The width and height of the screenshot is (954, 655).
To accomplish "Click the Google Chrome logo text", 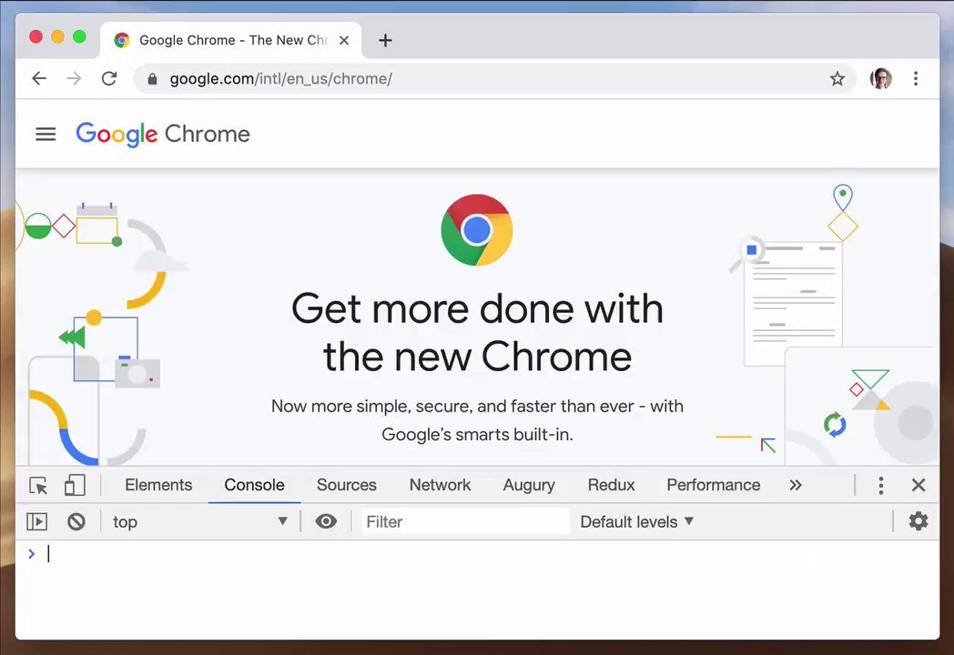I will point(162,134).
